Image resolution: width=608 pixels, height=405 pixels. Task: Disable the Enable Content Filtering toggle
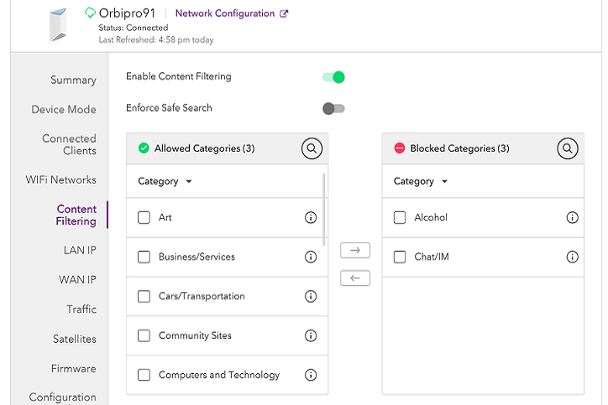333,77
